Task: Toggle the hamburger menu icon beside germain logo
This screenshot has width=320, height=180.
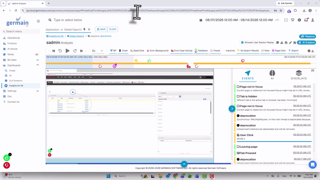Action: coord(38,21)
